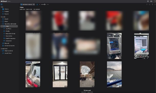Open the sort order dropdown in toolbar
This screenshot has height=93, width=156.
coord(27,5)
